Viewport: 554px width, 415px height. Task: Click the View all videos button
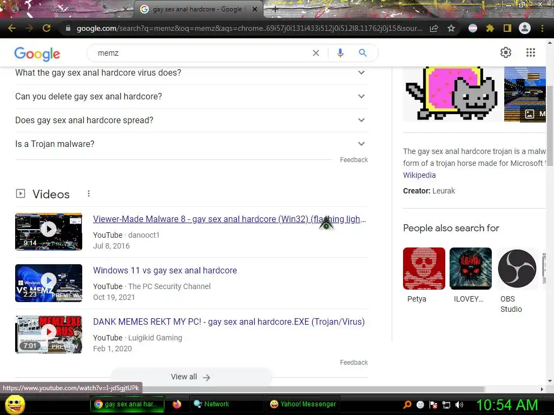pyautogui.click(x=192, y=377)
